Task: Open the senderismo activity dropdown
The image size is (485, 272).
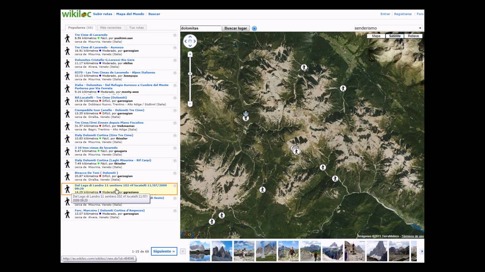Action: tap(388, 28)
